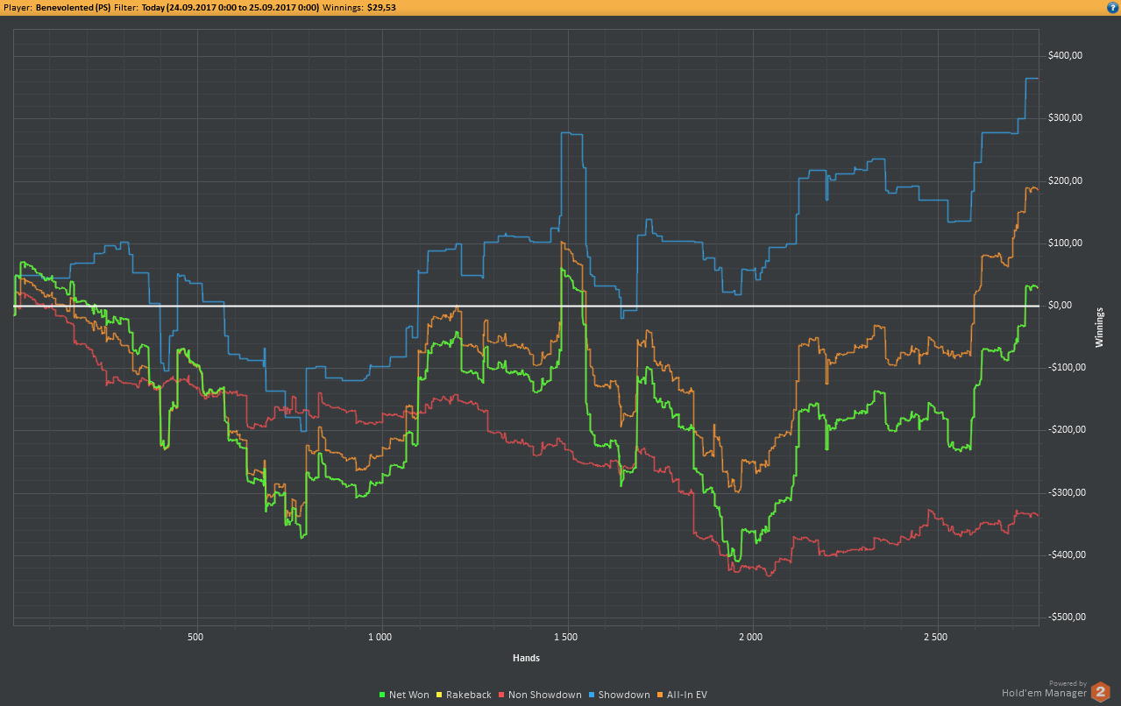Toggle the Showdown legend entry
Image resolution: width=1121 pixels, height=706 pixels.
620,695
